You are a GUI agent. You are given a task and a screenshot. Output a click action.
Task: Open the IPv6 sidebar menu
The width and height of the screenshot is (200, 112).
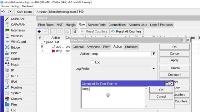coord(14,82)
